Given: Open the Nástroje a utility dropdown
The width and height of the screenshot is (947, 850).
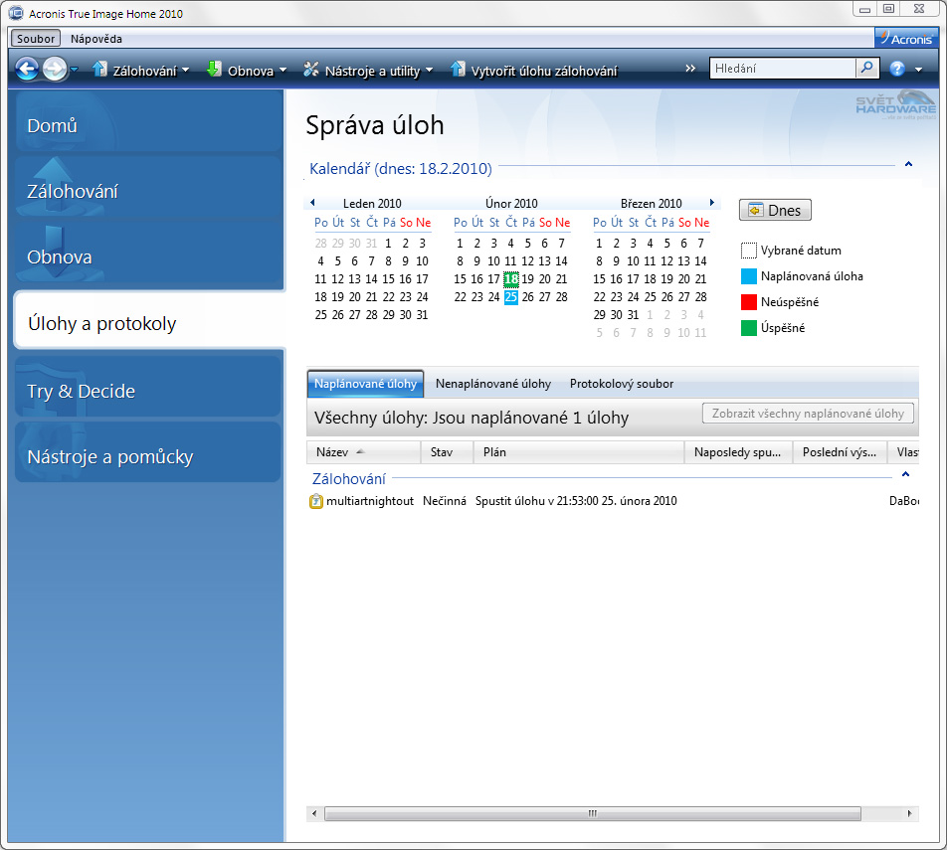Looking at the screenshot, I should click(368, 71).
